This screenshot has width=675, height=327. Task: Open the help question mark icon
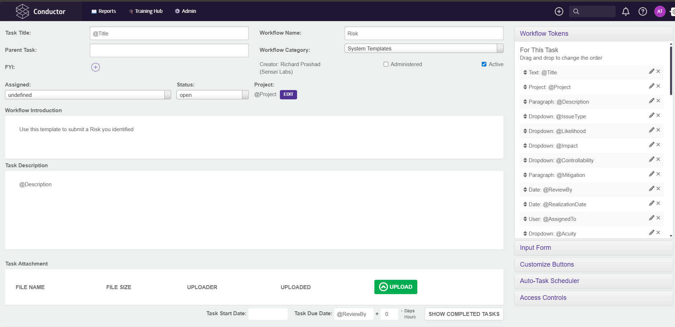(x=642, y=11)
